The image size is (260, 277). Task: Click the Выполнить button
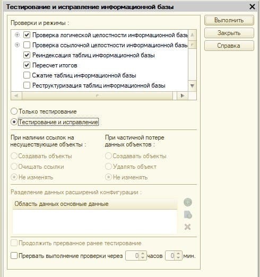[x=229, y=20]
